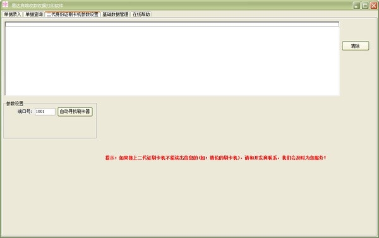
Task: Click the 自动寻找刷卡器 button
Action: (x=75, y=111)
